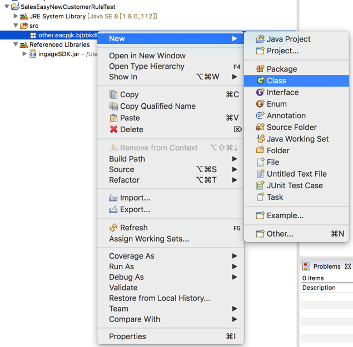Click the Enum icon

[x=260, y=104]
